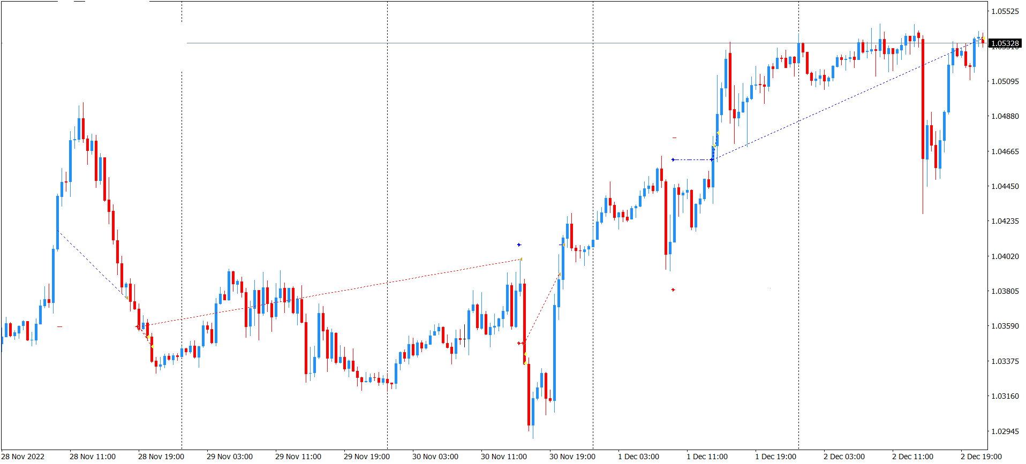
Task: Click the blue arrow marker starting the short horizontal line
Action: coord(673,159)
